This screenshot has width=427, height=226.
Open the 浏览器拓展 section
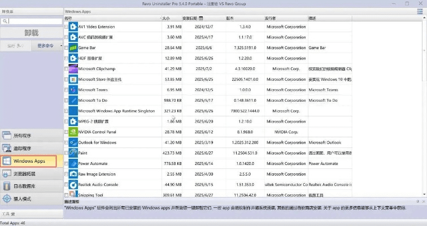[32, 173]
